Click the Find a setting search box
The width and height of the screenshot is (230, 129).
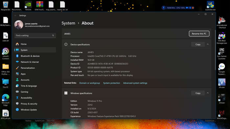(x=35, y=35)
